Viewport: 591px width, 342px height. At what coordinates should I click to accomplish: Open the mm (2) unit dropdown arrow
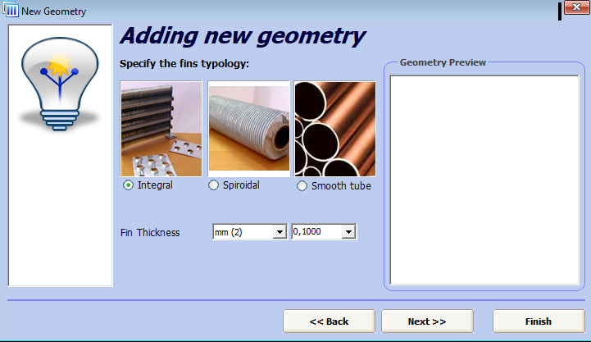(x=280, y=232)
